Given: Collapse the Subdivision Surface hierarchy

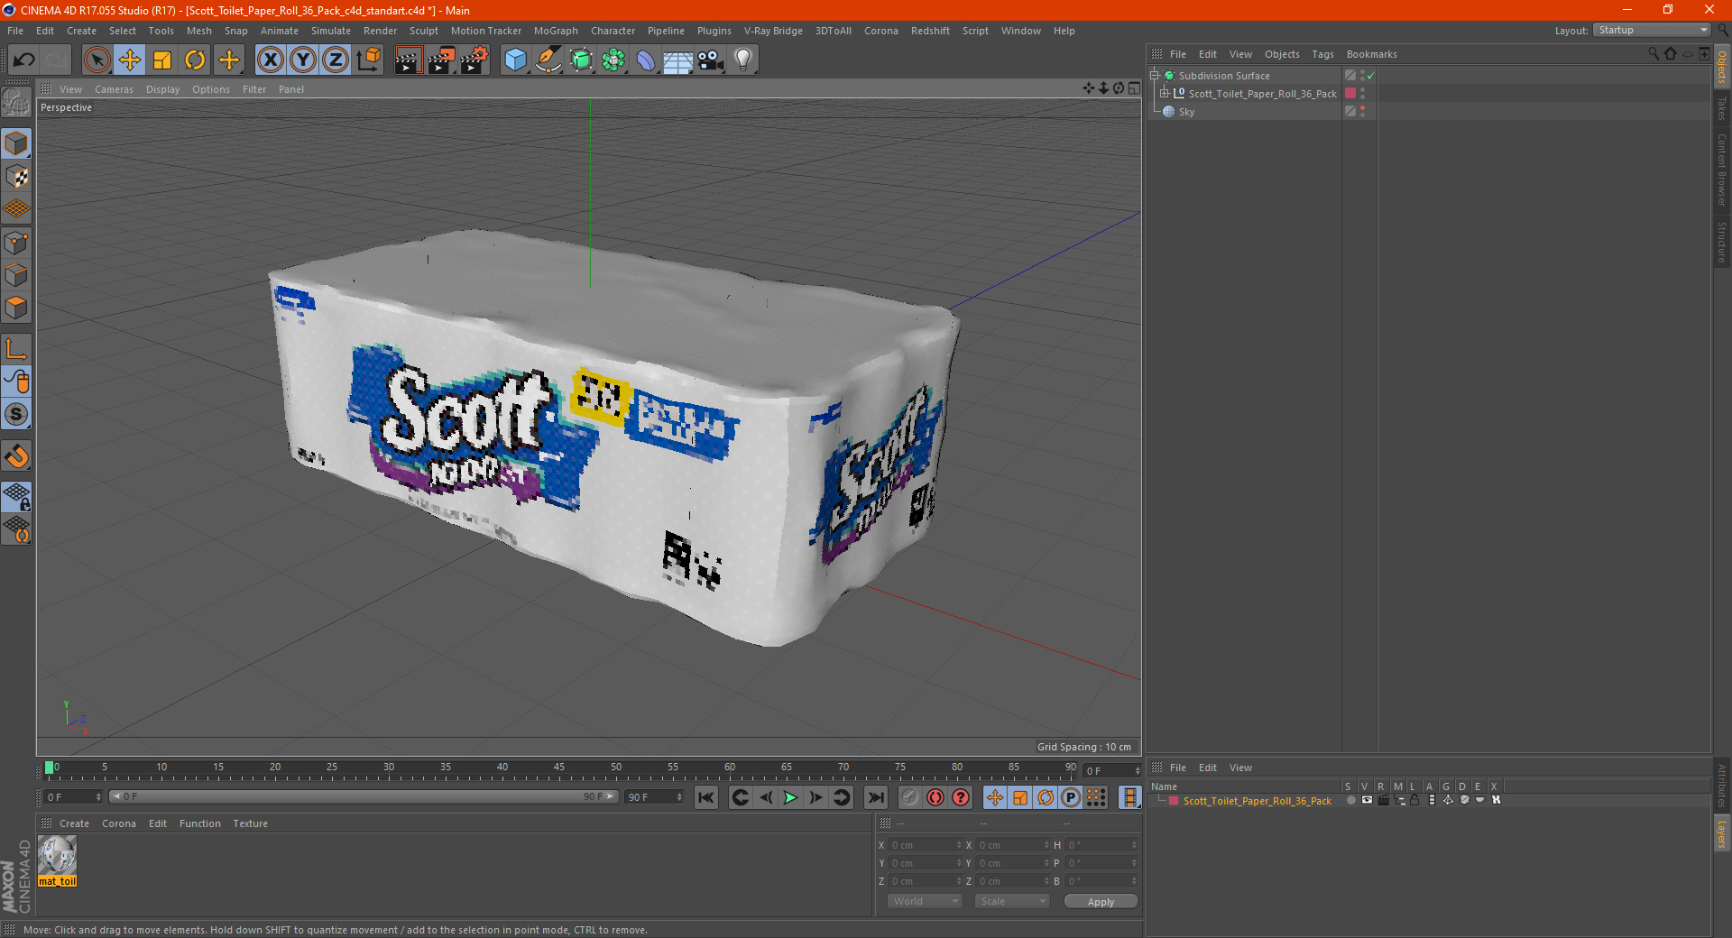Looking at the screenshot, I should click(1154, 76).
